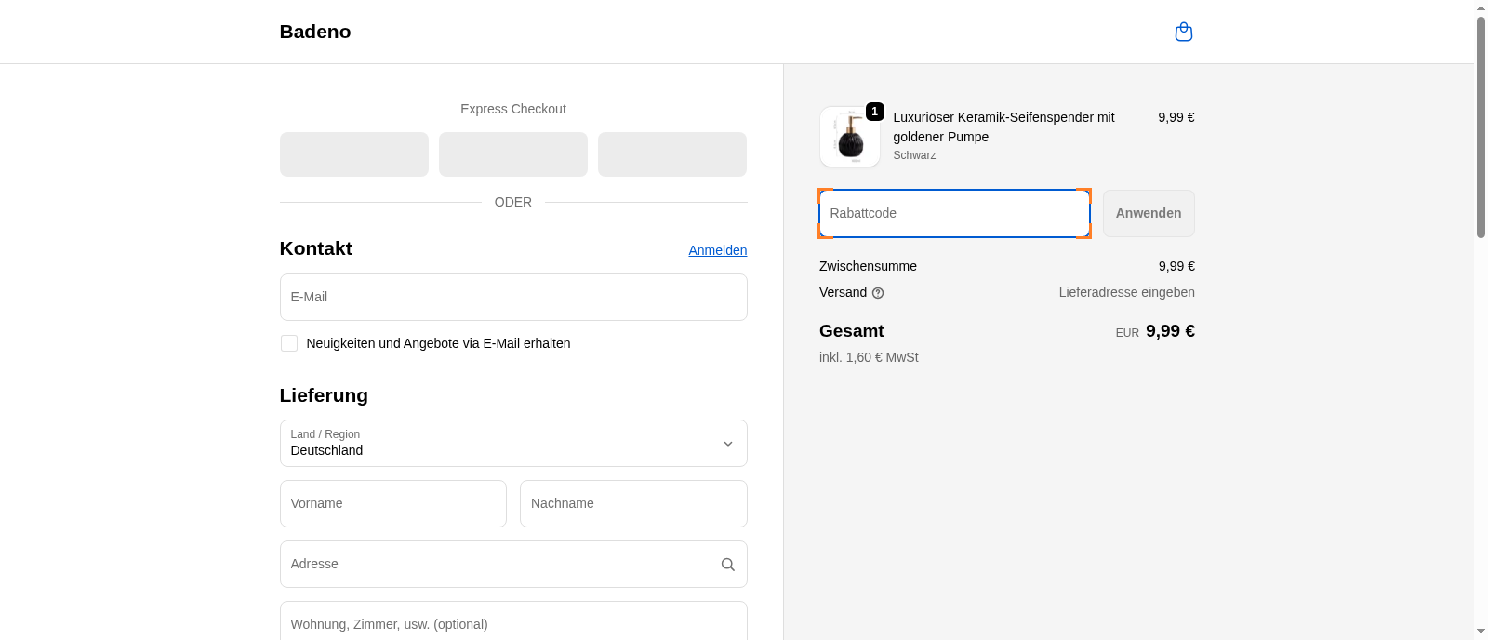Open the shopping bag cart icon
Image resolution: width=1488 pixels, height=640 pixels.
(1183, 33)
